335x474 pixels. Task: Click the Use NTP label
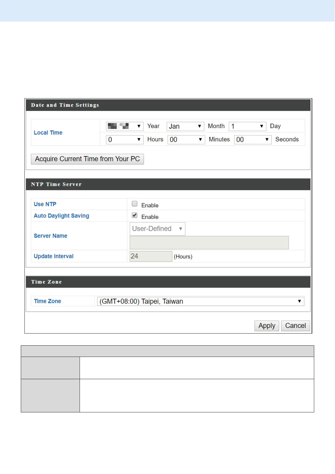pyautogui.click(x=45, y=204)
